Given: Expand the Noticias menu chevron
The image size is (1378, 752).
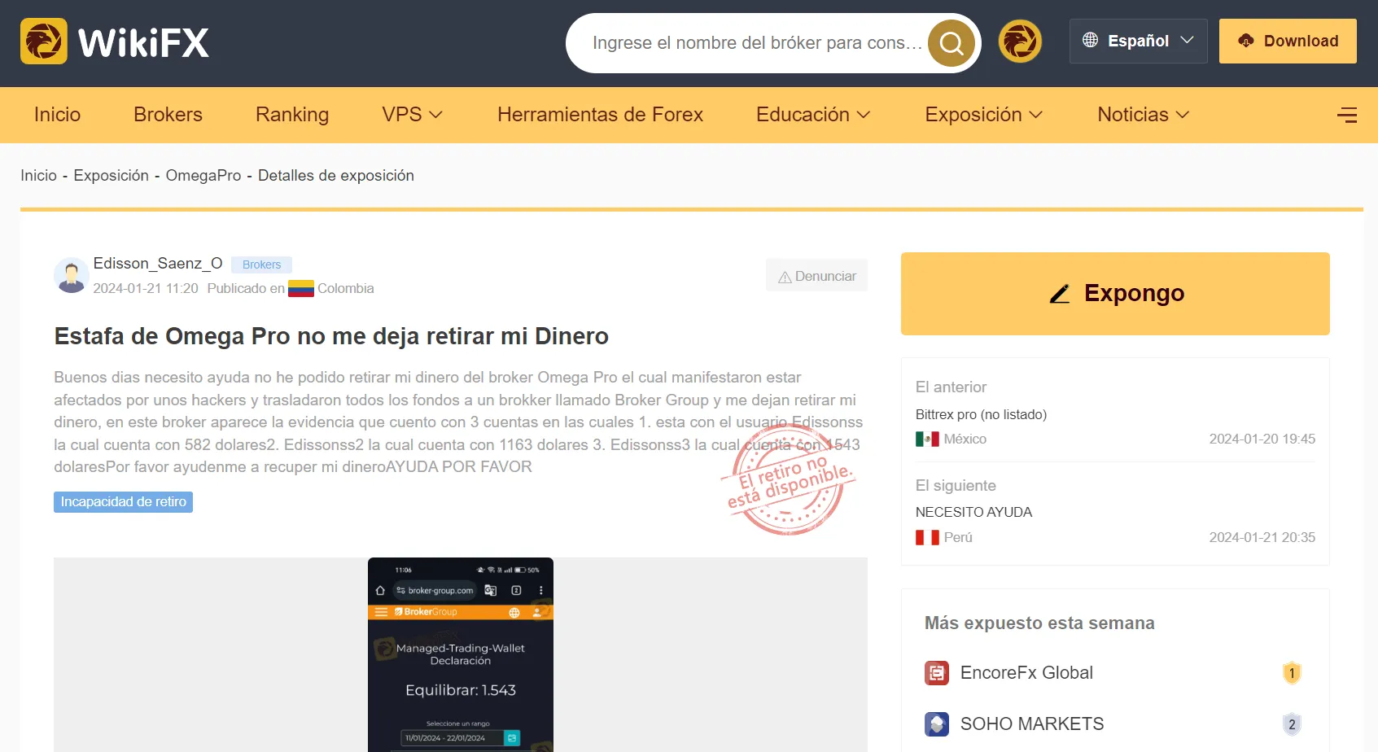Looking at the screenshot, I should pos(1183,115).
